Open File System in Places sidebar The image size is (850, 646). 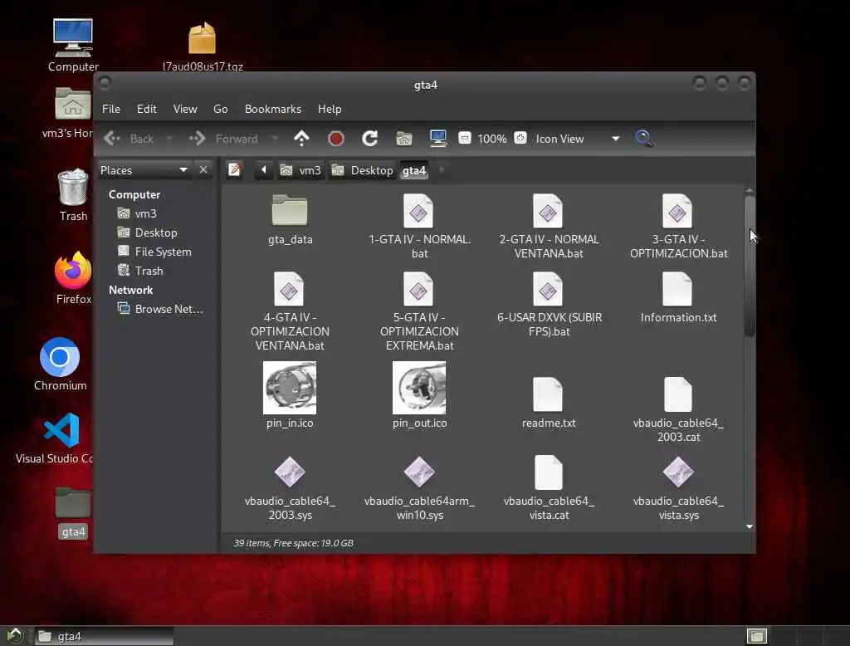(154, 252)
